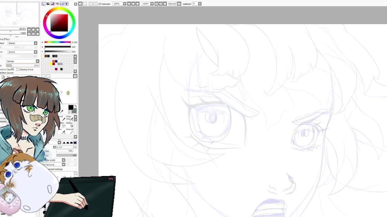Image resolution: width=387 pixels, height=217 pixels.
Task: Click the navigator reset rotation button
Action: (x=37, y=34)
